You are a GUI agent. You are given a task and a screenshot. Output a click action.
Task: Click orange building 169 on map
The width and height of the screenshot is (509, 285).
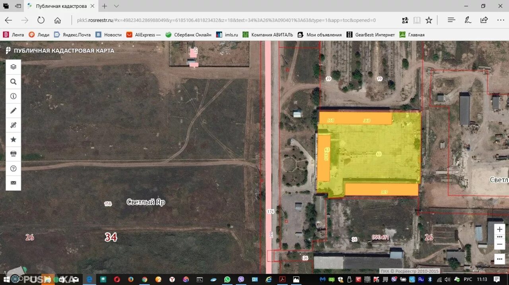point(381,189)
